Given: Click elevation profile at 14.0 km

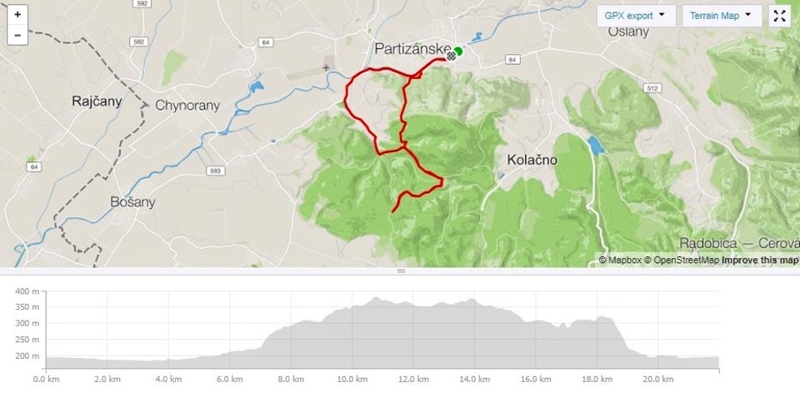Looking at the screenshot, I should [474, 333].
